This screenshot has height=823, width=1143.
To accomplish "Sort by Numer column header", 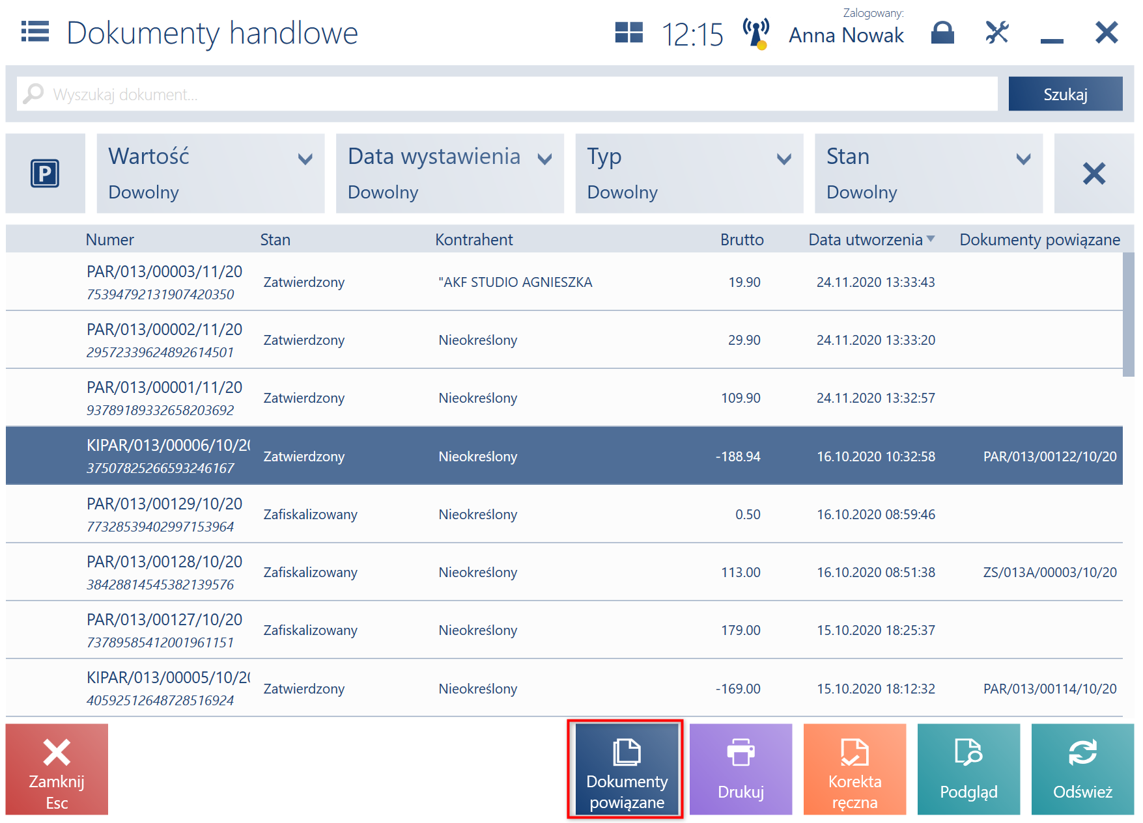I will click(x=109, y=239).
